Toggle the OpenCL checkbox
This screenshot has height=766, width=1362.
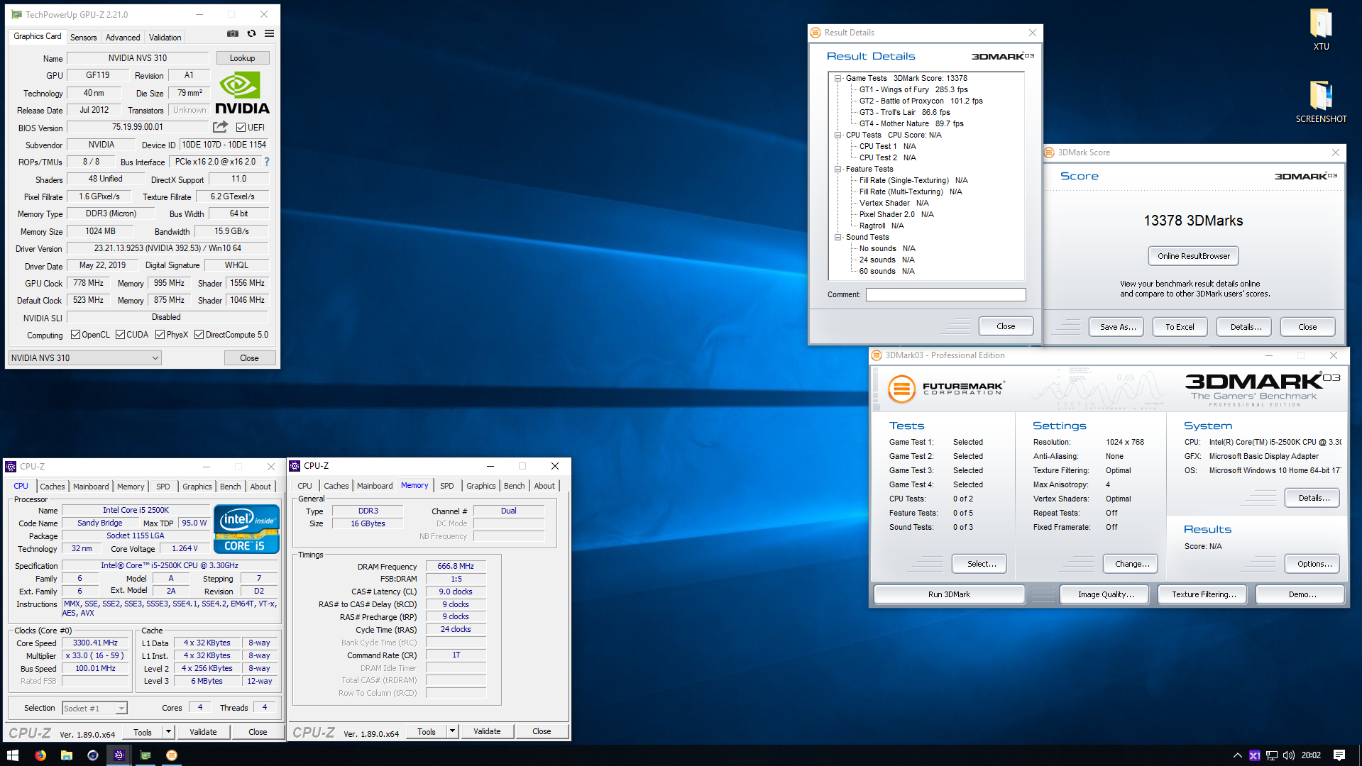pos(75,335)
